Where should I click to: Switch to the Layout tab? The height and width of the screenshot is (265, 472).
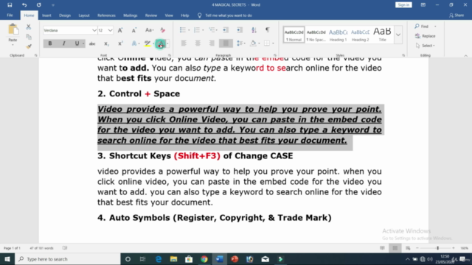[x=84, y=15]
